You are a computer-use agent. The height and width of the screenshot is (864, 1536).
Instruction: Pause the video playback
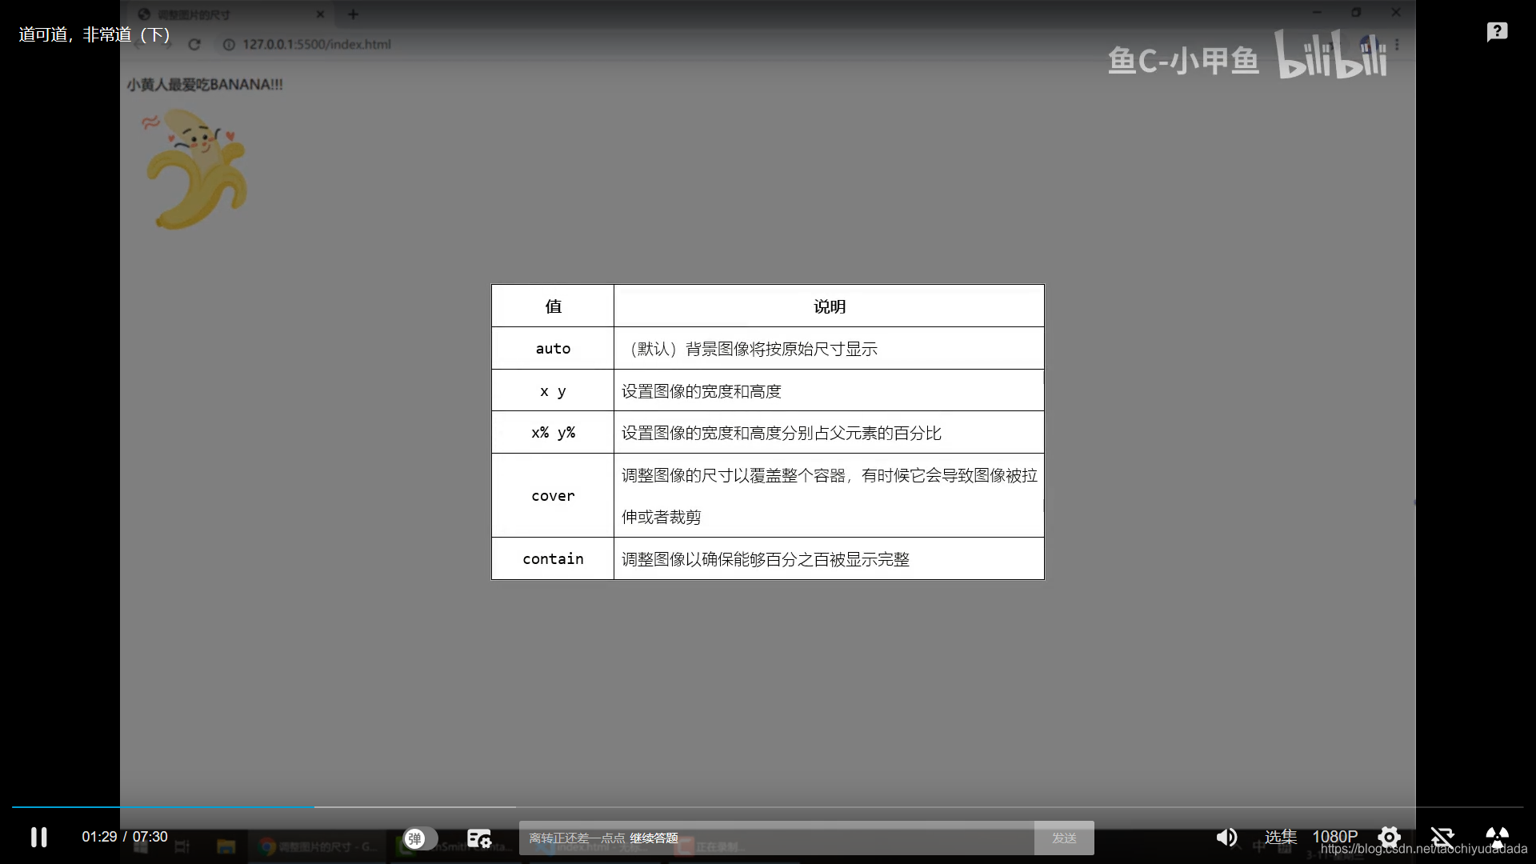point(38,837)
